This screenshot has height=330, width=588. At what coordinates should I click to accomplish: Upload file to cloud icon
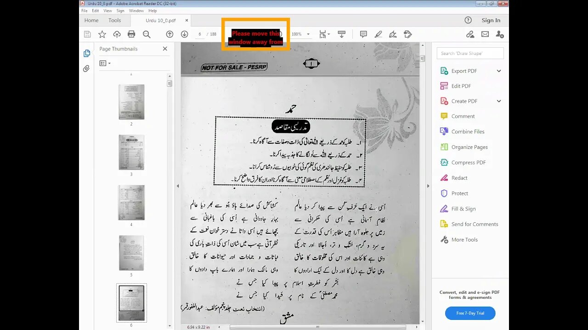(x=117, y=34)
